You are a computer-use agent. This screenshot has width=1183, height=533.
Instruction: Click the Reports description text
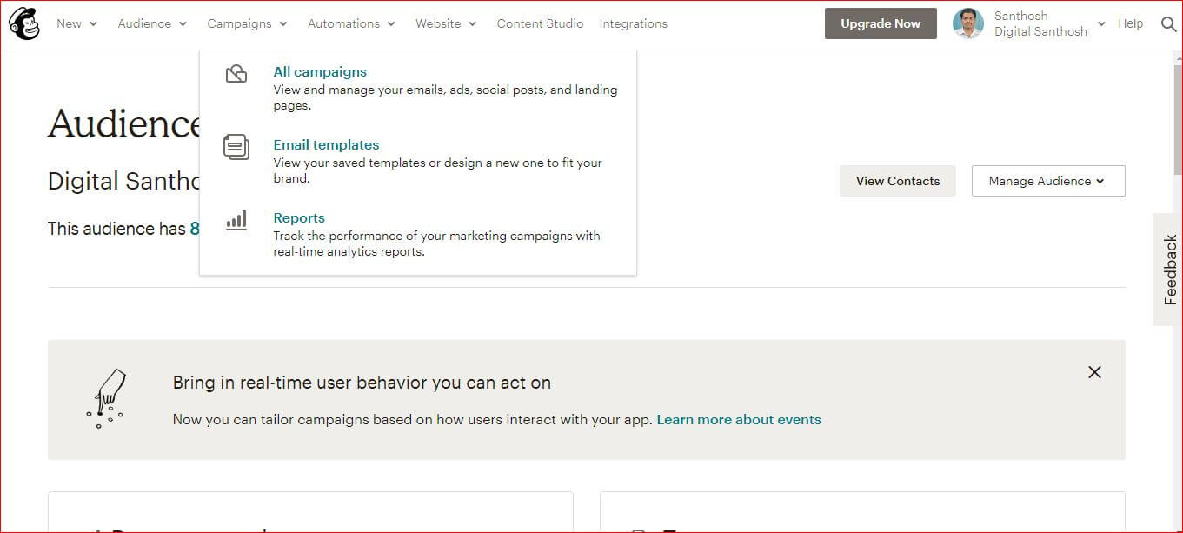(436, 243)
